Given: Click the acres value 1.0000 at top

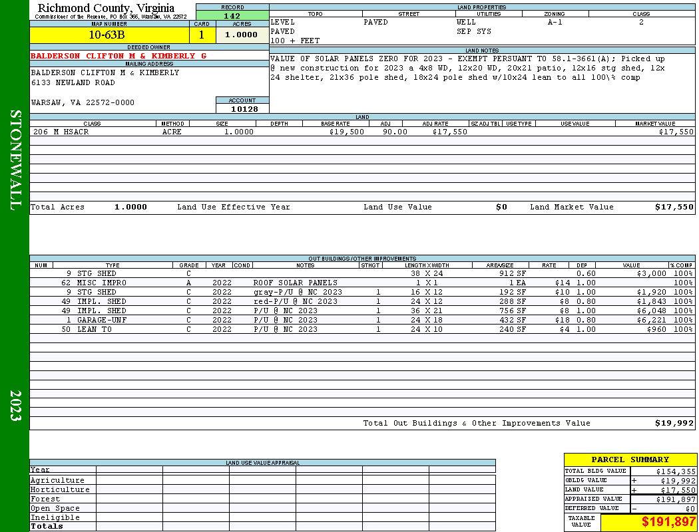Looking at the screenshot, I should tap(242, 35).
